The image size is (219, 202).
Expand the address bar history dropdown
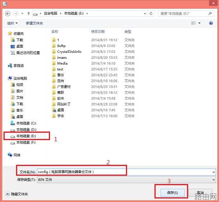(x=145, y=14)
